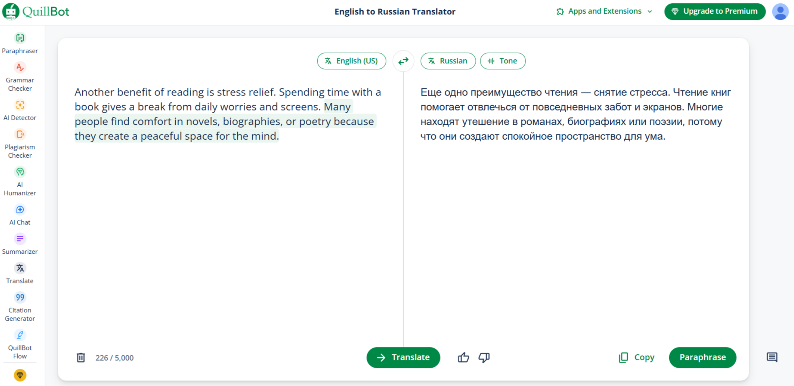Screen dimensions: 794x386
Task: Open the Paraphraser tool
Action: (20, 42)
